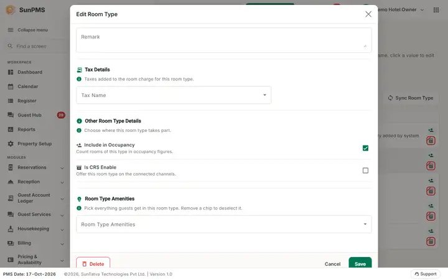448x280 pixels.
Task: Expand the Reception menu chevron
Action: tap(62, 182)
